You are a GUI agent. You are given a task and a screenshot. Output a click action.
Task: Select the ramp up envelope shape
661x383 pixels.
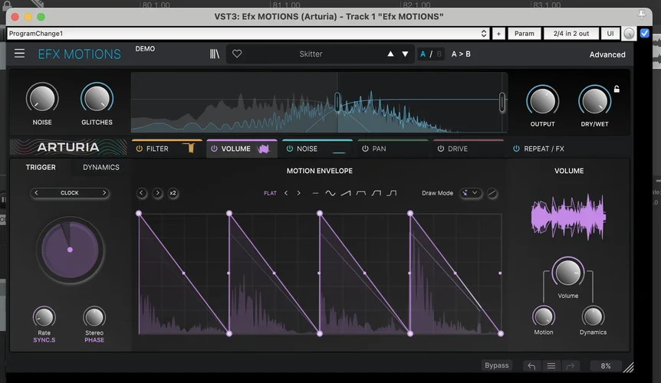(346, 193)
